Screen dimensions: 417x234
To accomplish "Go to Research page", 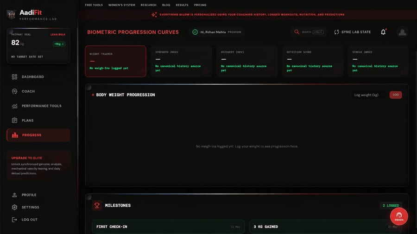I will pos(148,5).
